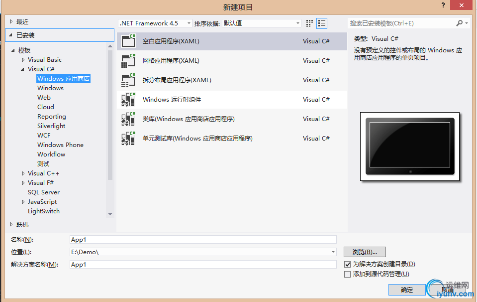The height and width of the screenshot is (302, 477).
Task: Open the search options dropdown arrow
Action: 467,23
